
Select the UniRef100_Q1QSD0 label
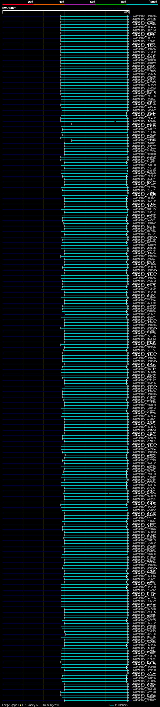pos(143,151)
